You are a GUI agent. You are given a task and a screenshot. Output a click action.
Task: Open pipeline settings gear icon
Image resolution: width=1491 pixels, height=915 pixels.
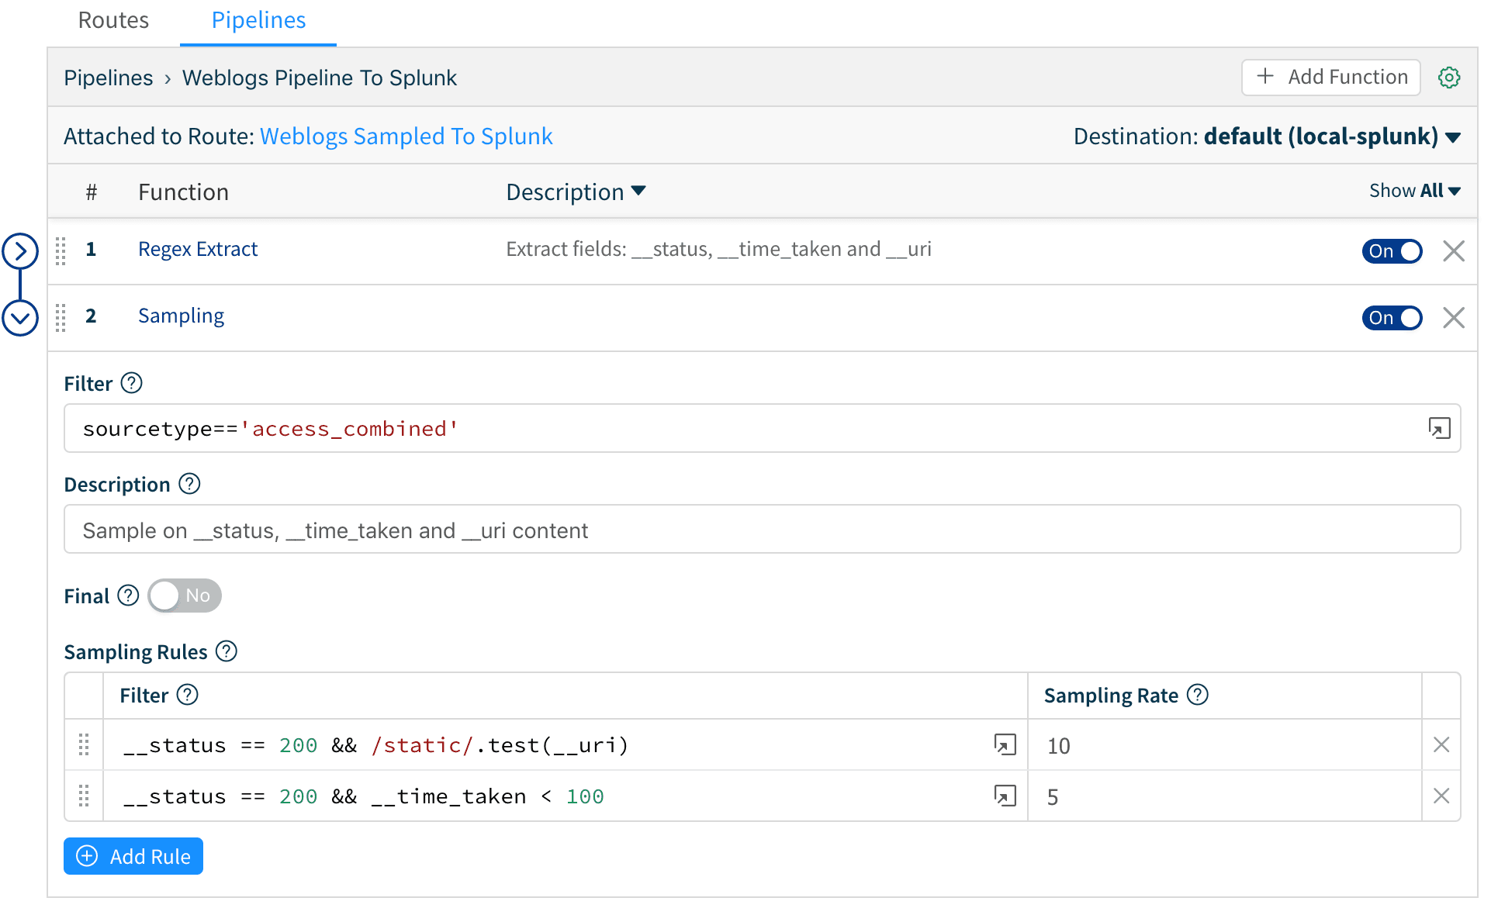point(1448,78)
